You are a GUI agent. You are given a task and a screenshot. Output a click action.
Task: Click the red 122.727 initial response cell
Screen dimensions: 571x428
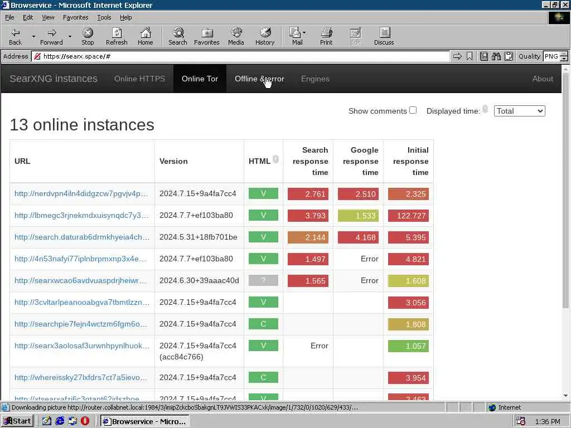pos(408,216)
